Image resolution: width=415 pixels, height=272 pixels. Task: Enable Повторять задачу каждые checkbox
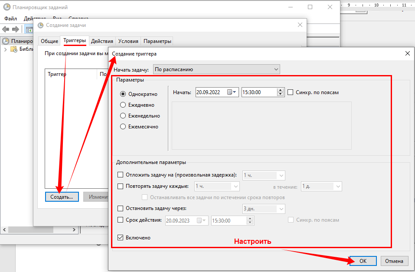pyautogui.click(x=121, y=186)
